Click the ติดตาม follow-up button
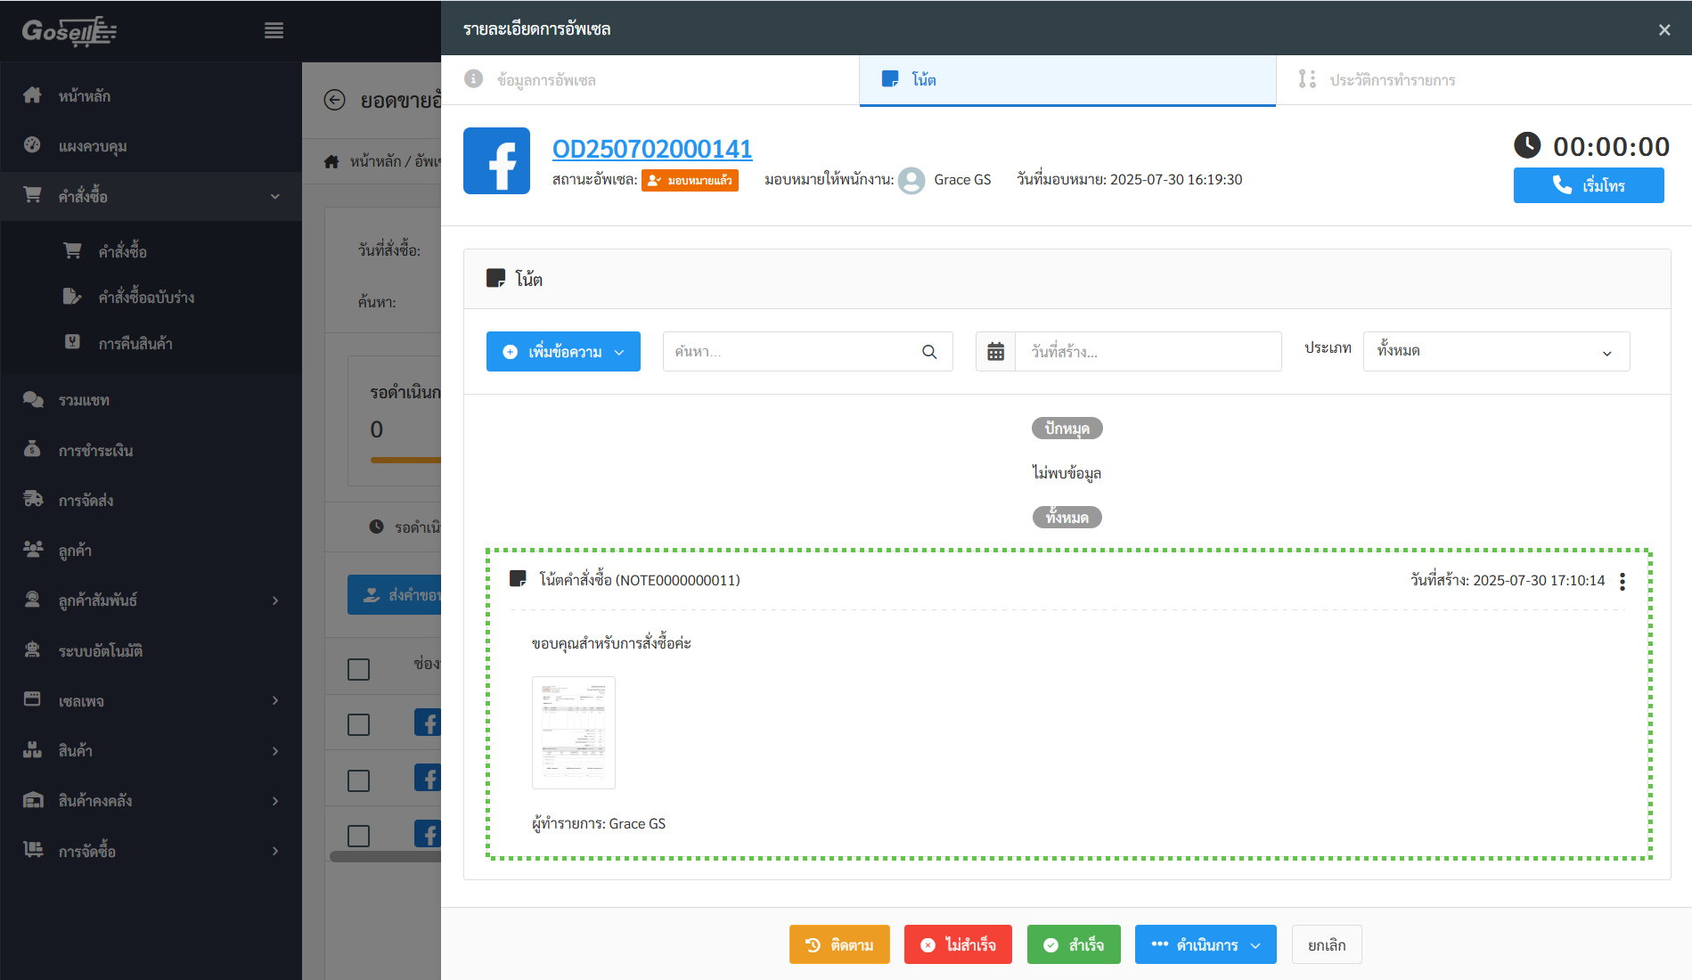Viewport: 1692px width, 980px height. pos(839,944)
